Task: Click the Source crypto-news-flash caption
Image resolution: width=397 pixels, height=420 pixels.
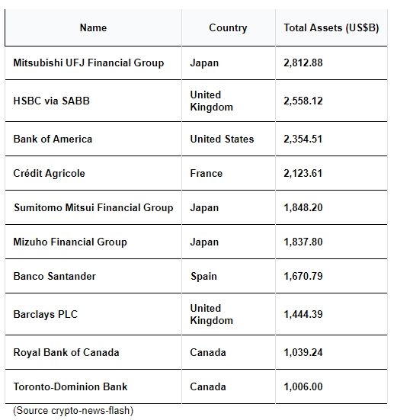Action: point(73,411)
